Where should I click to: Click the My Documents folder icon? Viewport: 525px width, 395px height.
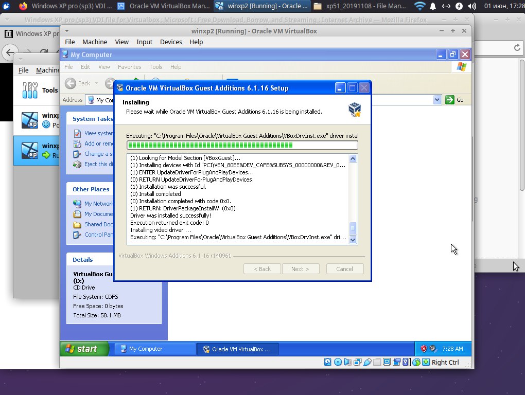point(77,214)
